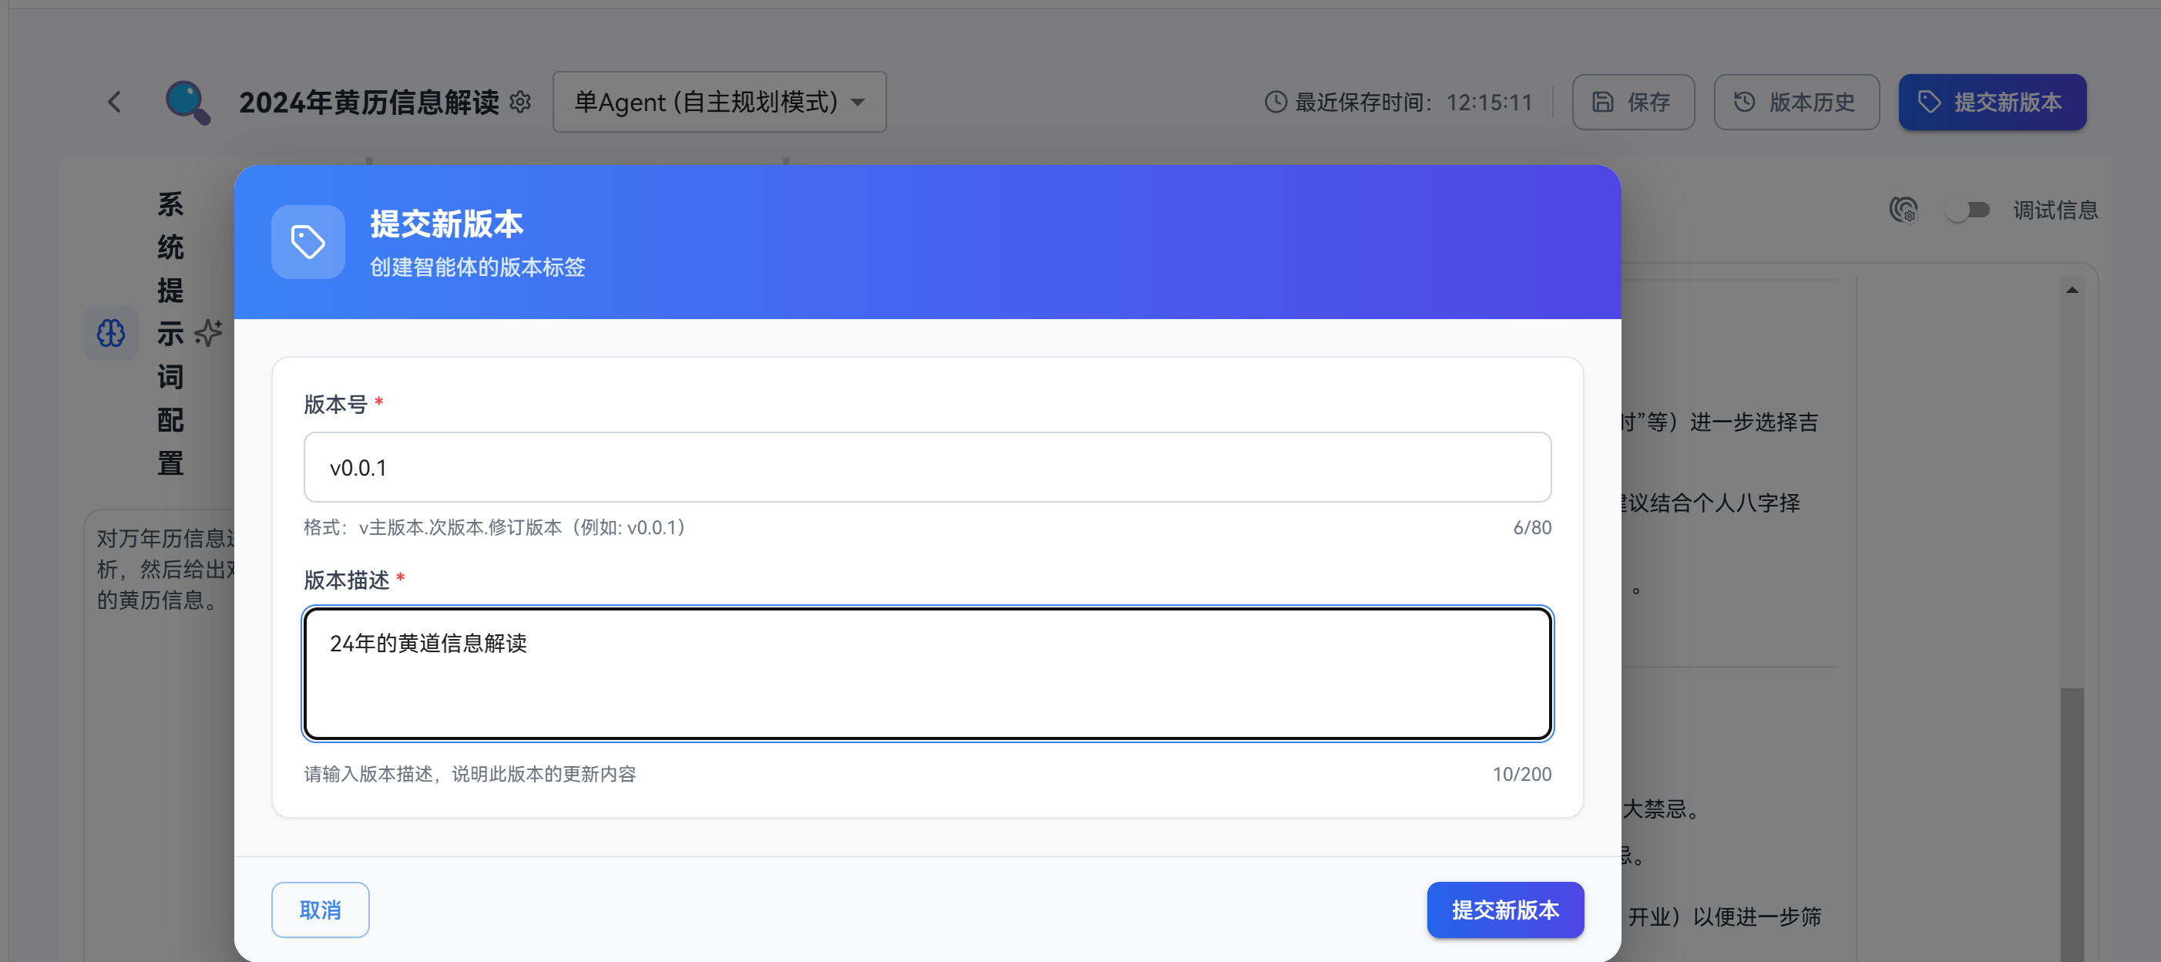Screen dimensions: 2161x962
Task: Open 版本历史 from top bar
Action: (1796, 103)
